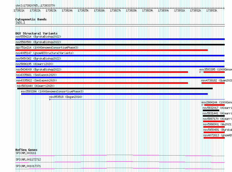Open variant nsv5896195 (Almarri2020) label
This screenshot has width=232, height=172.
point(34,64)
